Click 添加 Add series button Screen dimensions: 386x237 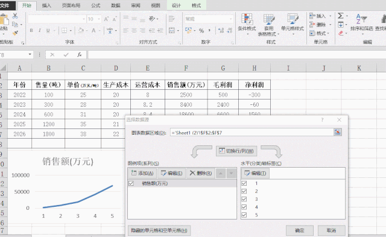(x=142, y=173)
